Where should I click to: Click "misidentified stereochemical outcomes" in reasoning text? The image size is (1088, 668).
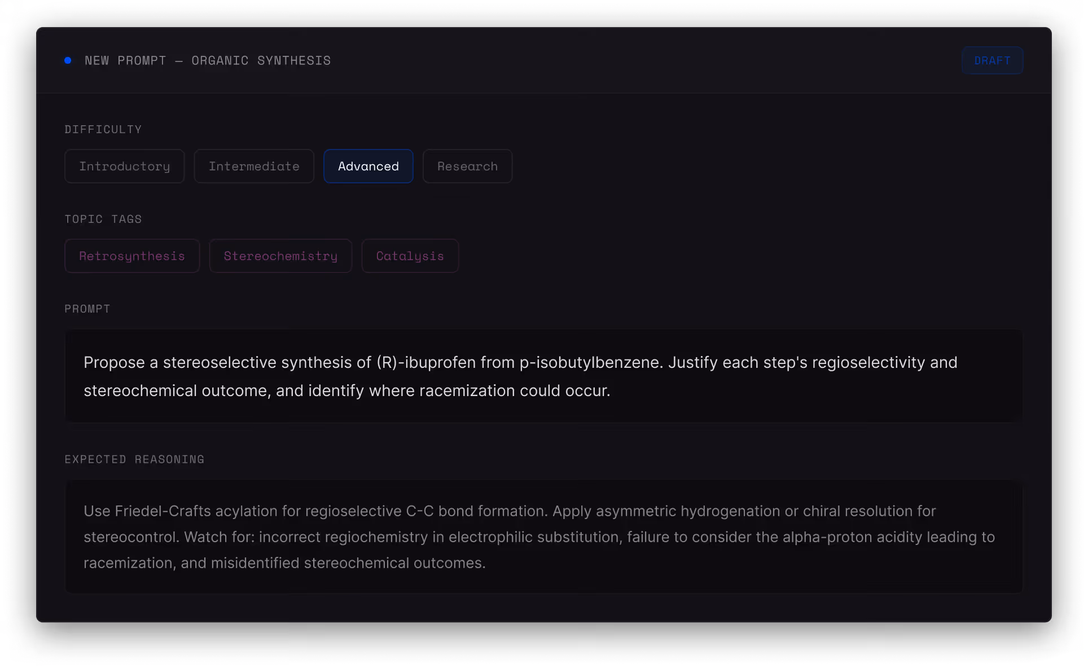348,563
